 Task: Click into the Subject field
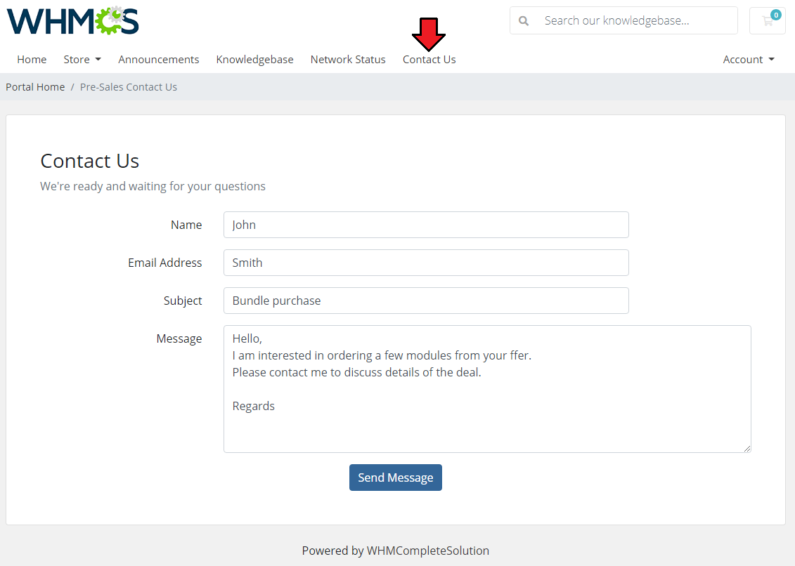(426, 301)
